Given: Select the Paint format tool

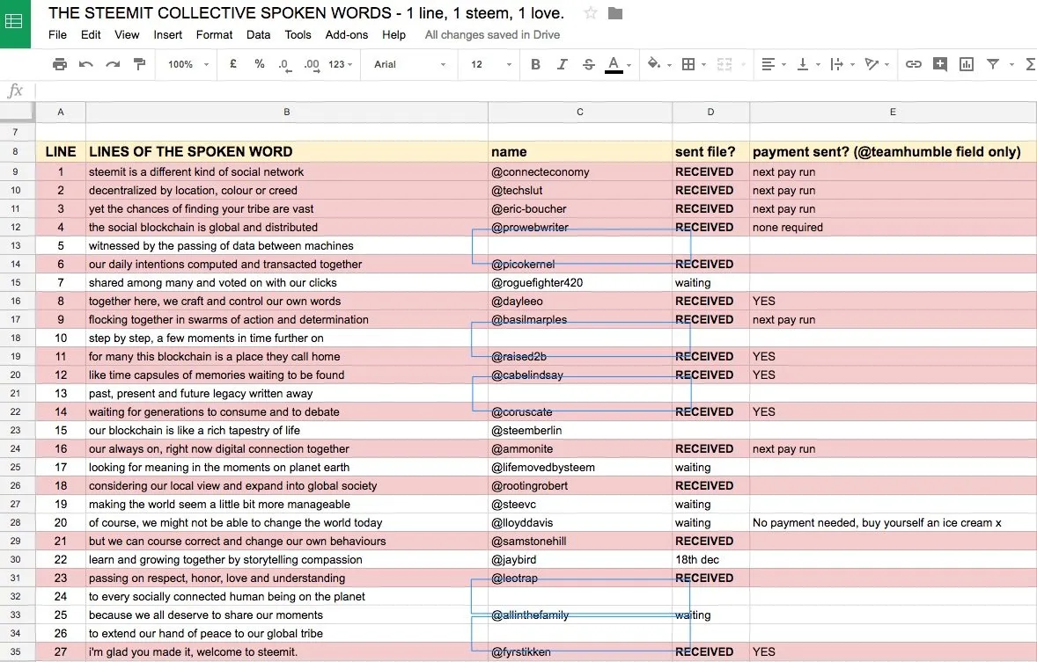Looking at the screenshot, I should coord(140,64).
